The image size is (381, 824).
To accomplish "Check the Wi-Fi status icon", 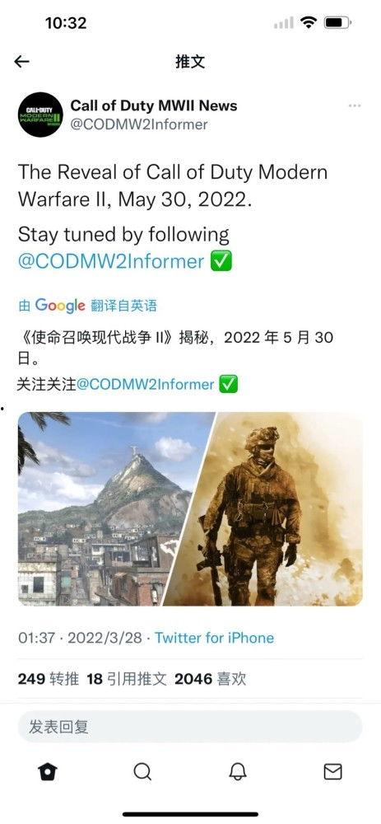I will pos(309,22).
